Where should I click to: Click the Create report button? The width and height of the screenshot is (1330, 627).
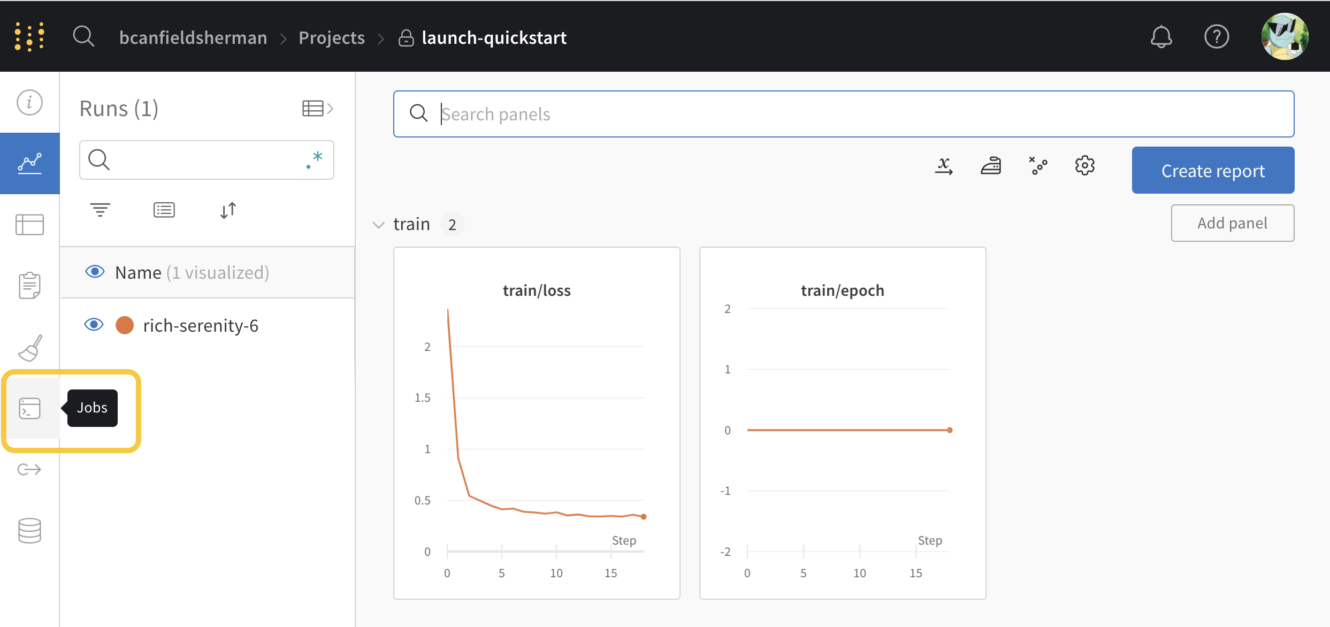[x=1213, y=171]
